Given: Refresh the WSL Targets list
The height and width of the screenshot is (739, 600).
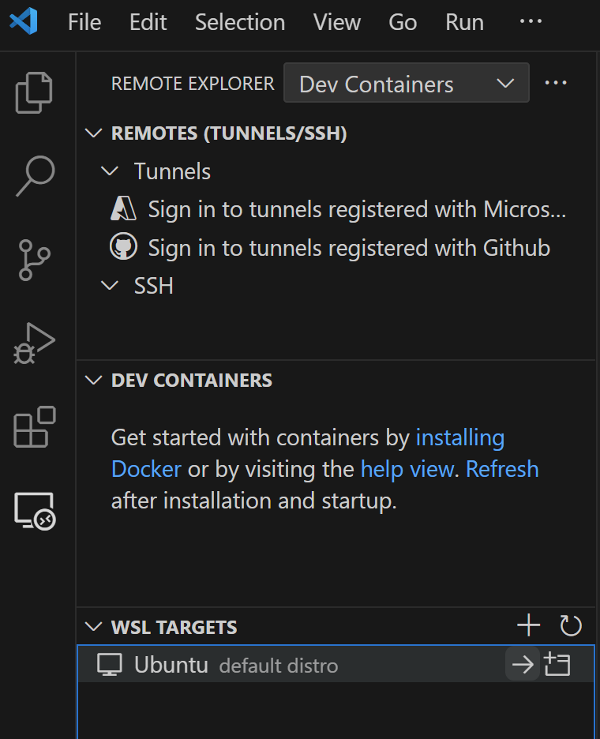Looking at the screenshot, I should point(570,625).
